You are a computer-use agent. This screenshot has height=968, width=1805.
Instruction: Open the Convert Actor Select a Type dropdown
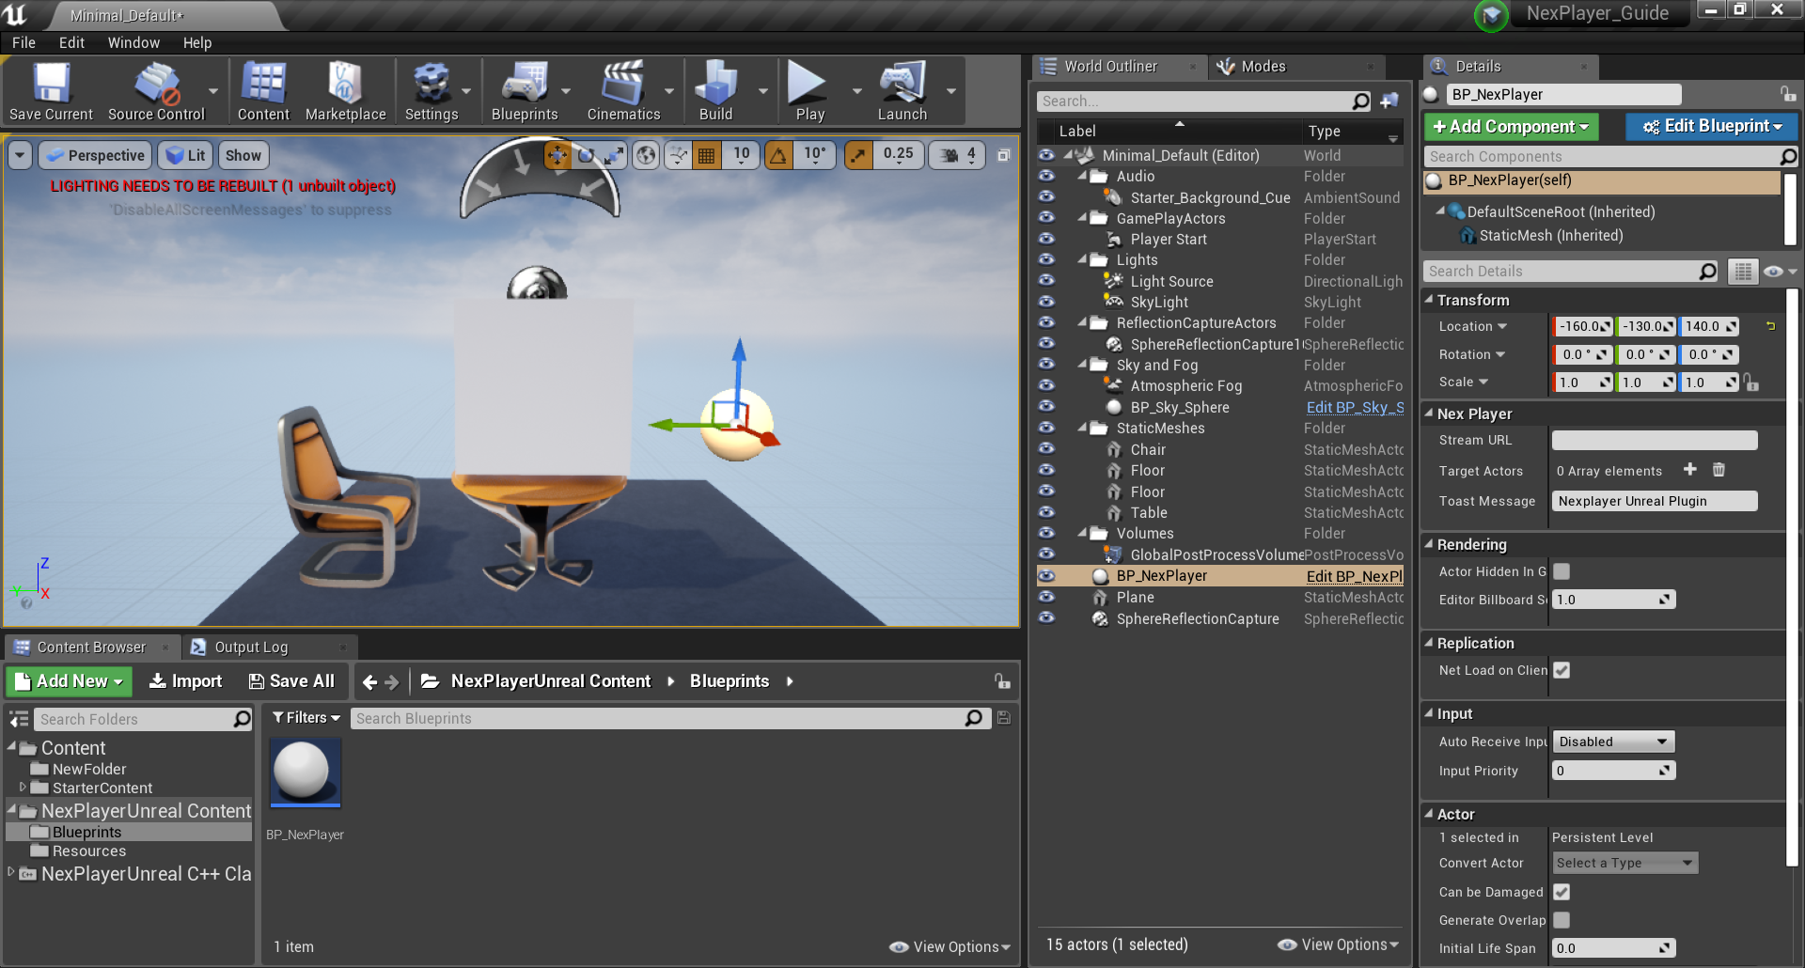click(1624, 863)
